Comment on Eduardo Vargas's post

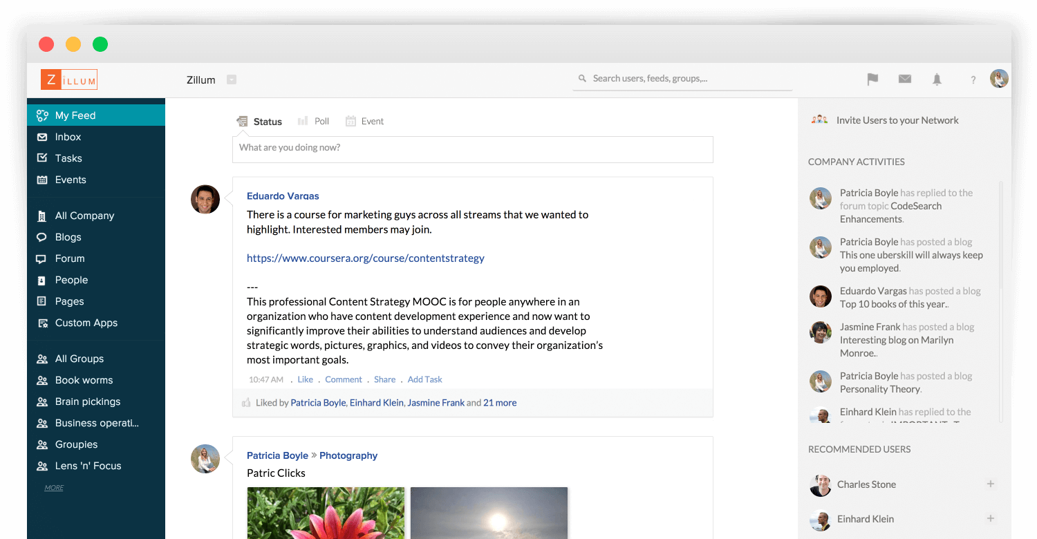tap(344, 379)
